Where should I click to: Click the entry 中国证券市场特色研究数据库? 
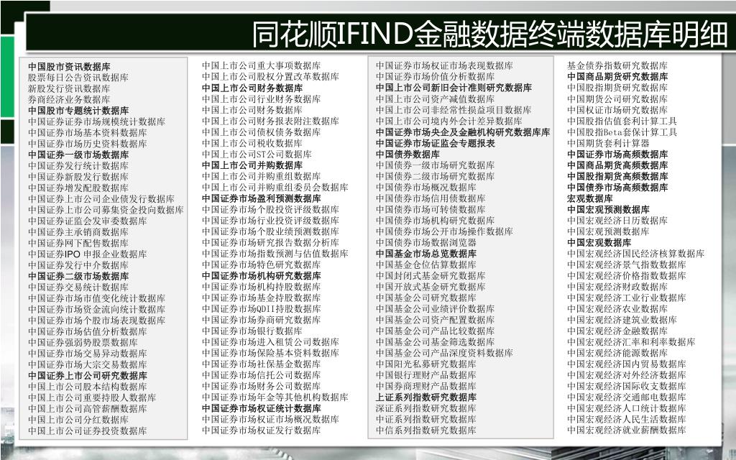pos(262,264)
